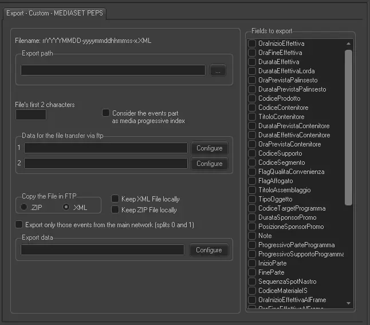
Task: Enable Keep ZIP File locally
Action: pyautogui.click(x=115, y=210)
